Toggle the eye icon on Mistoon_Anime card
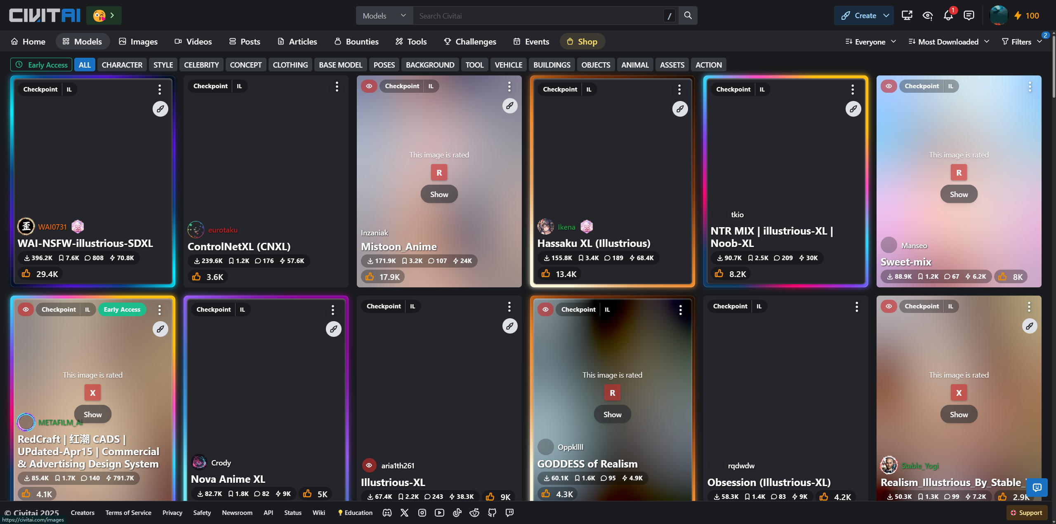This screenshot has height=524, width=1056. pos(369,86)
